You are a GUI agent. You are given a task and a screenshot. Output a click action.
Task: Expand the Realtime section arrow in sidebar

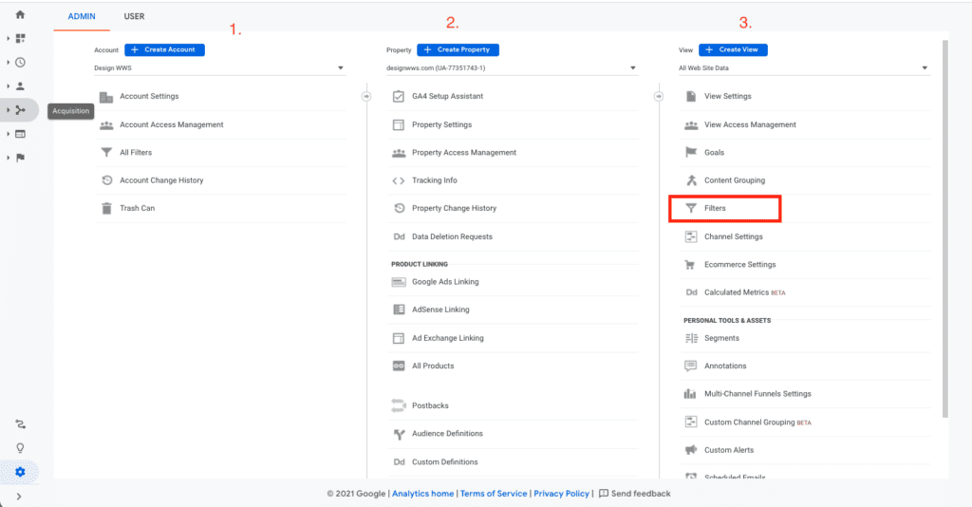tap(8, 63)
